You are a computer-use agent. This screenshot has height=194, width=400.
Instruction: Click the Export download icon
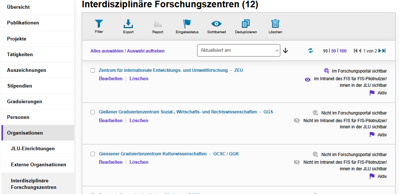pos(128,24)
